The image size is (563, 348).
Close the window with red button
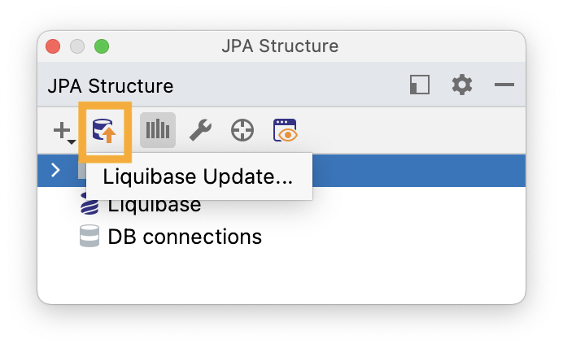click(x=53, y=46)
